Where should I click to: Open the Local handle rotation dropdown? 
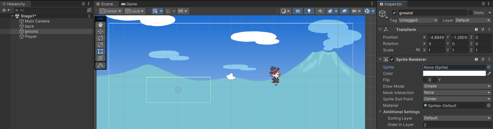click(x=135, y=11)
